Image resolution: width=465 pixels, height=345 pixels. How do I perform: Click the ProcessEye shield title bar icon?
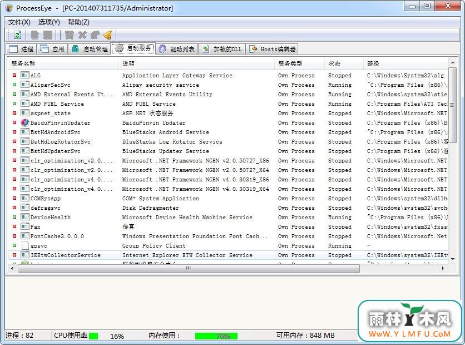tap(9, 8)
